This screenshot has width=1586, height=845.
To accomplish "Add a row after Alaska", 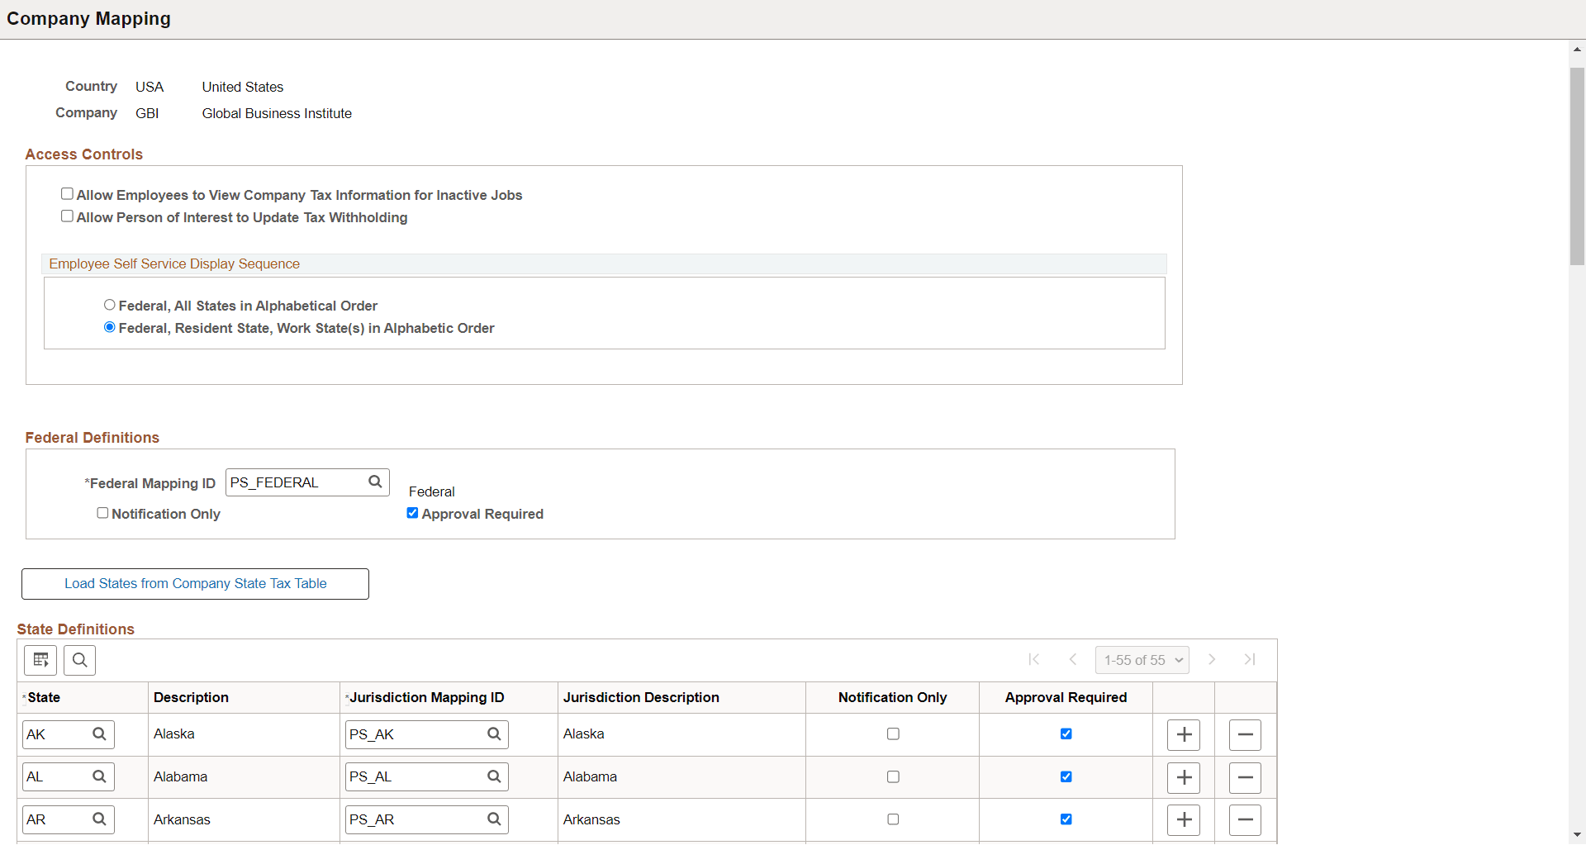I will pos(1183,734).
